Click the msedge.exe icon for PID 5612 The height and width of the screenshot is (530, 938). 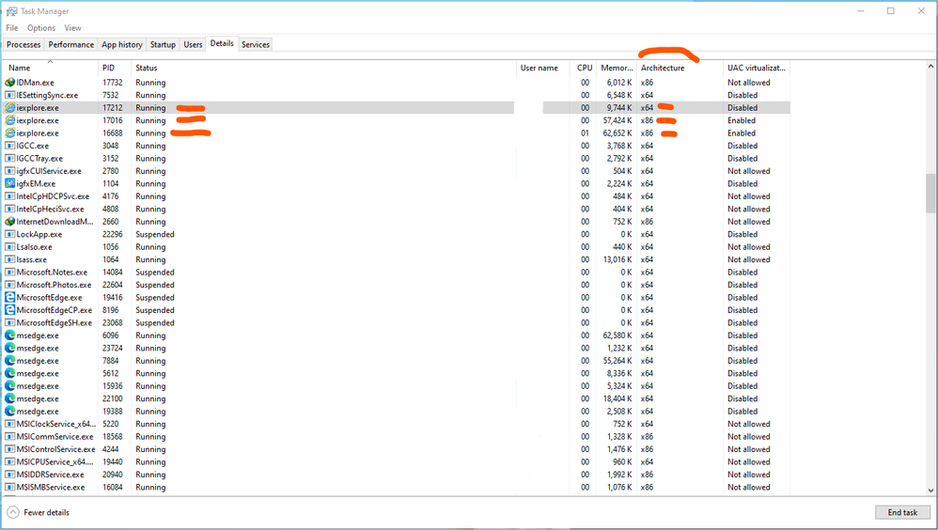[9, 373]
